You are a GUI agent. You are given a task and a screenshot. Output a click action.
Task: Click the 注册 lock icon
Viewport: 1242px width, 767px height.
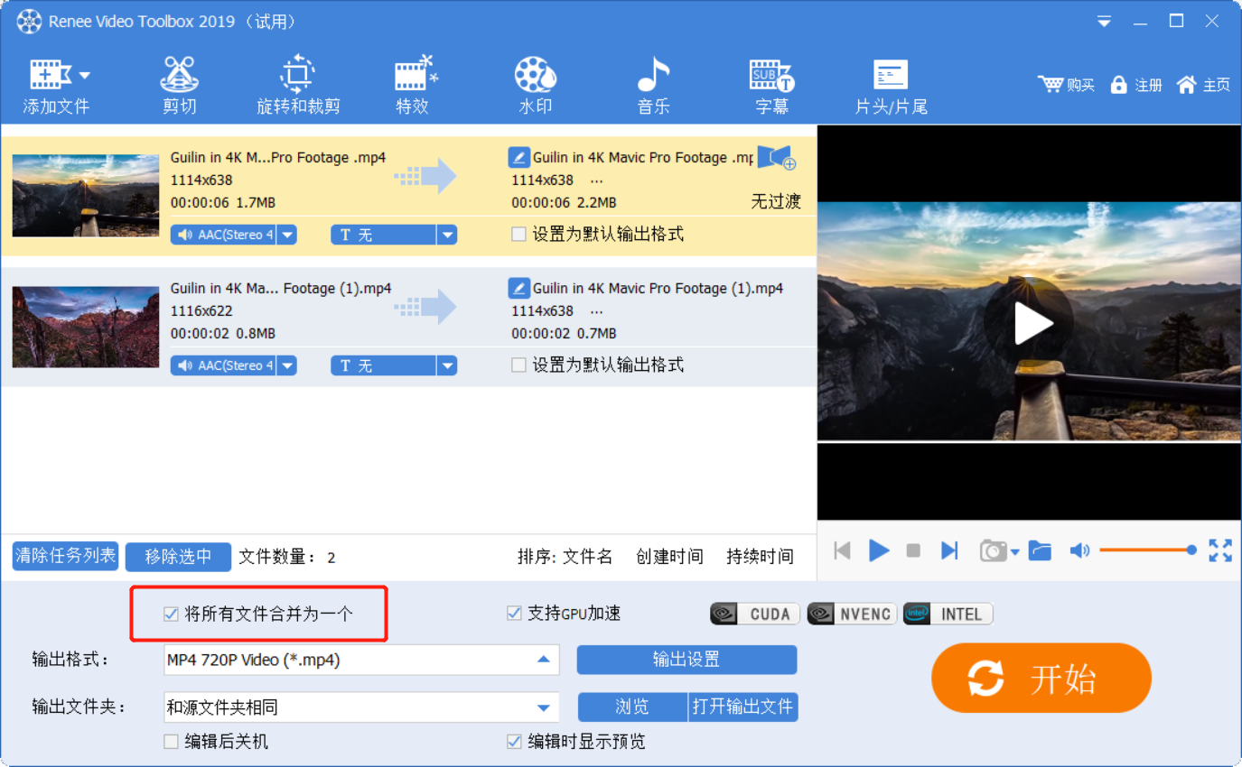tap(1118, 84)
